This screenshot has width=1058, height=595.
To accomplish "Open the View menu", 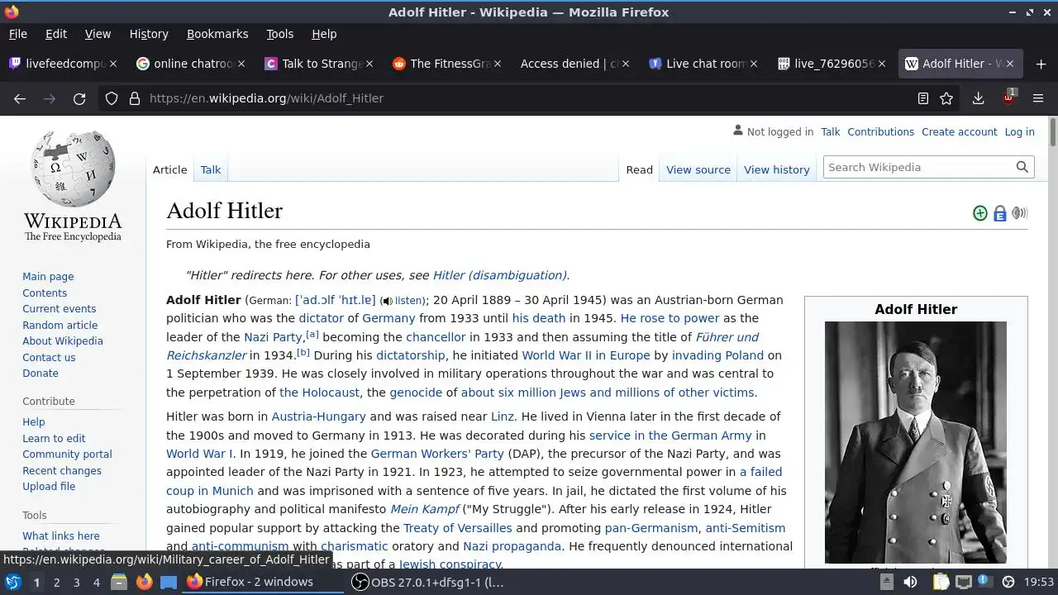I will click(x=98, y=34).
